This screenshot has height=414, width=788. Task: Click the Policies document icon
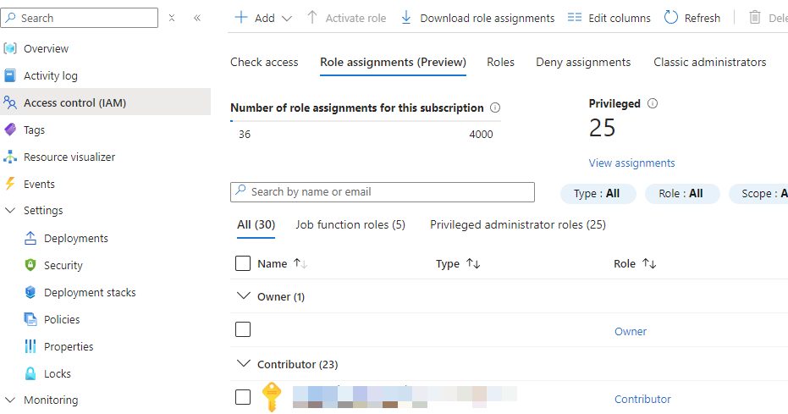tap(30, 319)
